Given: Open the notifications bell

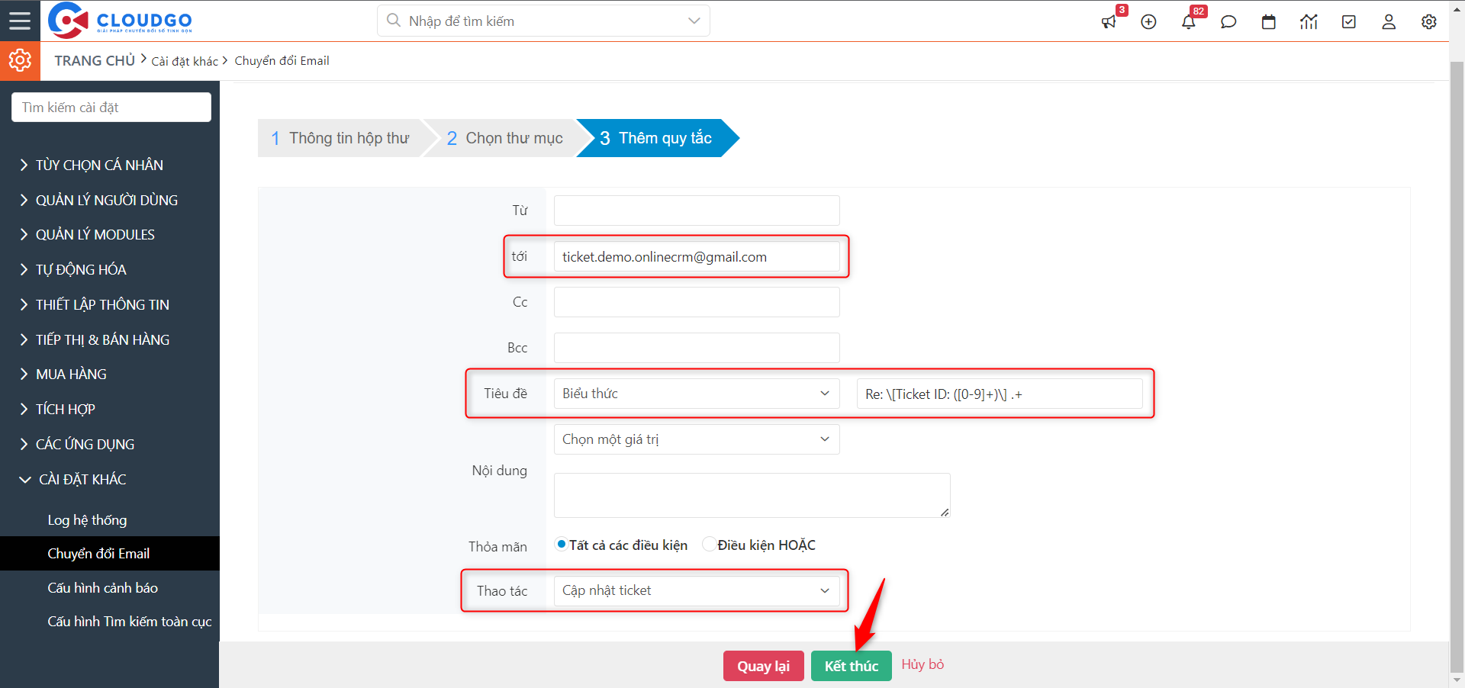Looking at the screenshot, I should 1188,22.
